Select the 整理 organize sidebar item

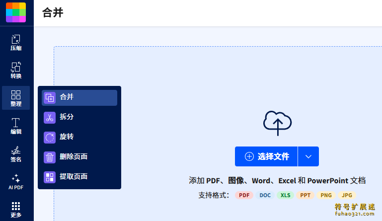(x=16, y=98)
